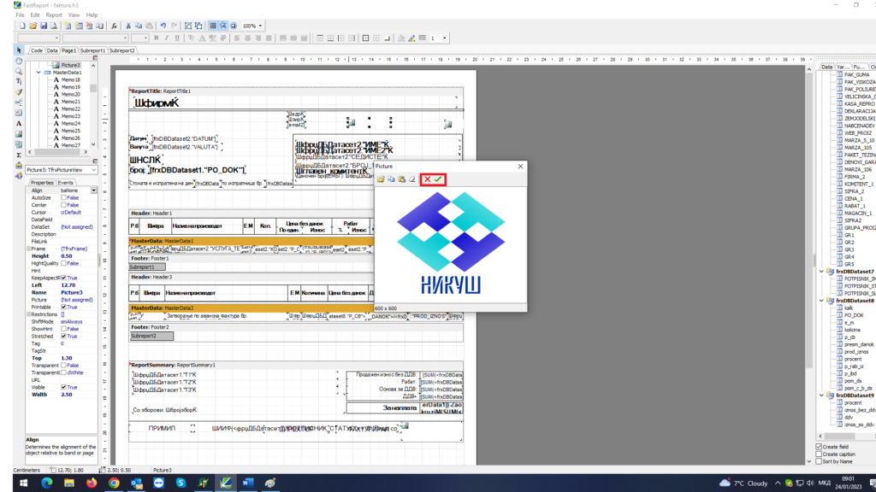
Task: Collapse MasterData1 tree node
Action: [x=38, y=73]
